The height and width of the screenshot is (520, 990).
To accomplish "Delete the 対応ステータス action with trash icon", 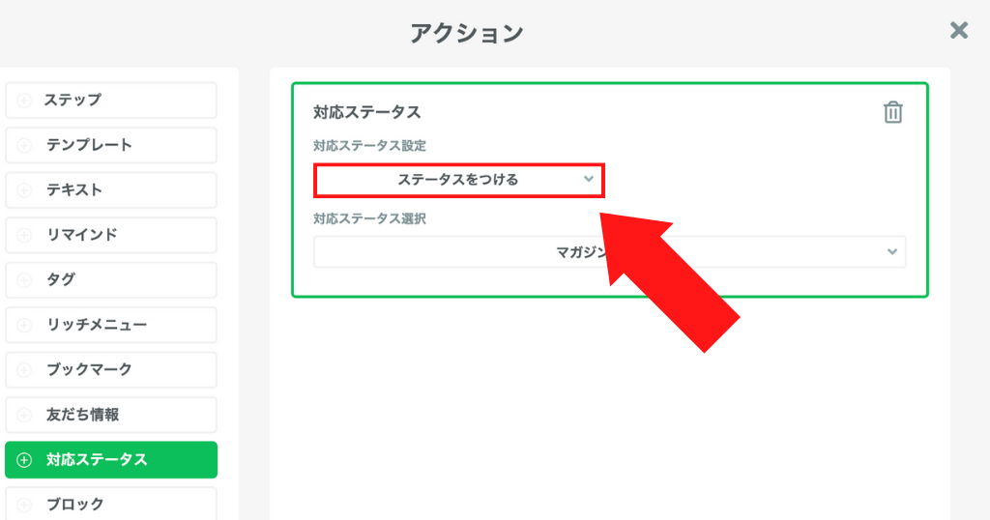I will [892, 112].
